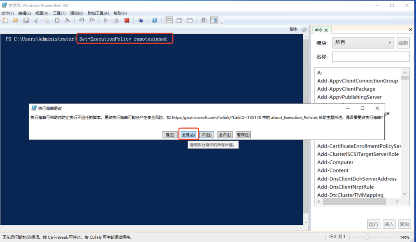This screenshot has height=242, width=416.
Task: Click 全否(L) in the dialog
Action: click(x=225, y=134)
